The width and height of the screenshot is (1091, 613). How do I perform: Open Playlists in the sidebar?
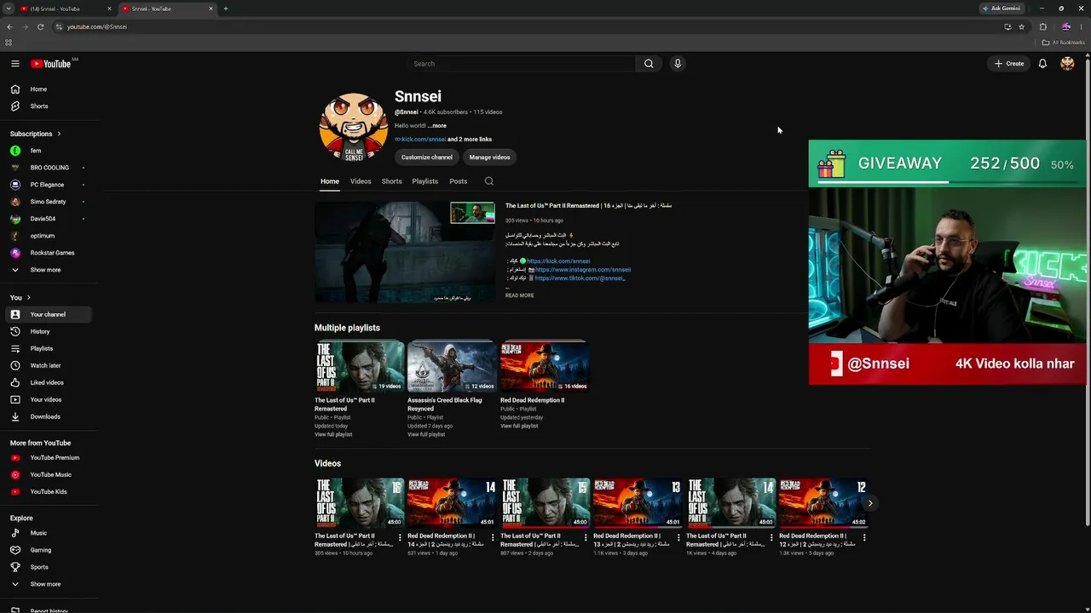(x=48, y=348)
